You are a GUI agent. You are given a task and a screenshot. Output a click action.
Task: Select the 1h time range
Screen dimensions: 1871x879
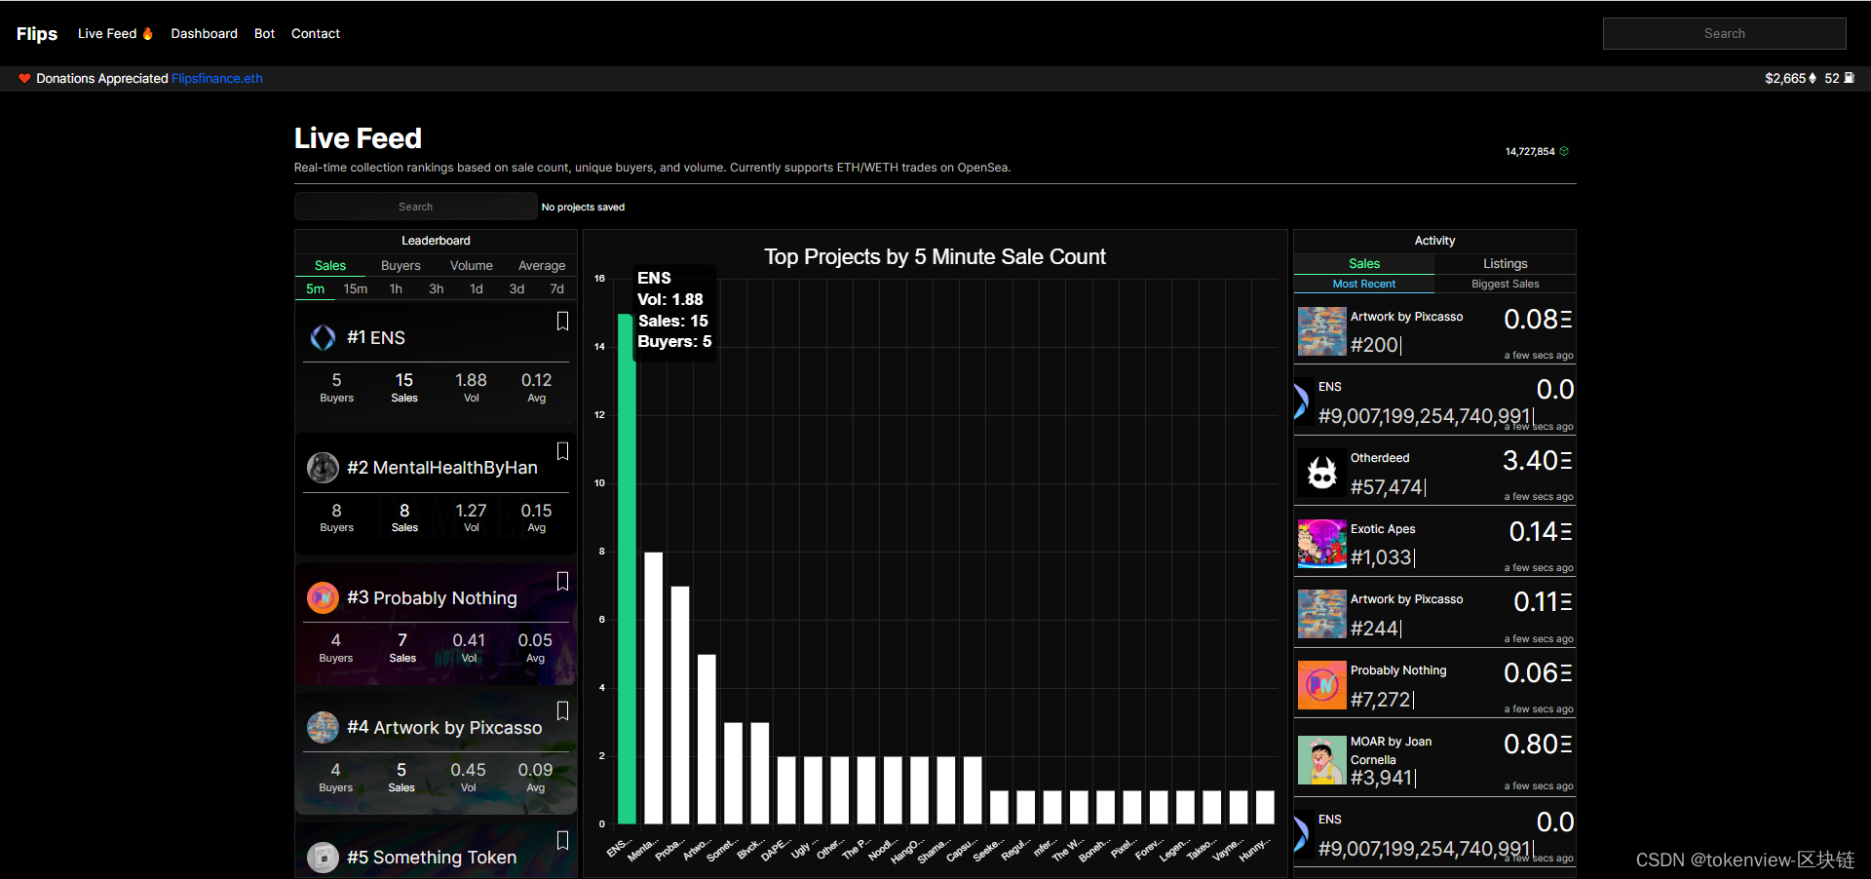point(396,288)
